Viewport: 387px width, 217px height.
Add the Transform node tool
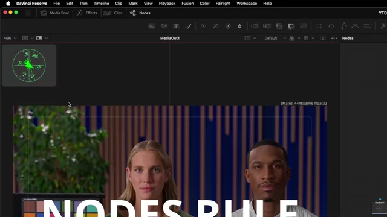pyautogui.click(x=304, y=26)
